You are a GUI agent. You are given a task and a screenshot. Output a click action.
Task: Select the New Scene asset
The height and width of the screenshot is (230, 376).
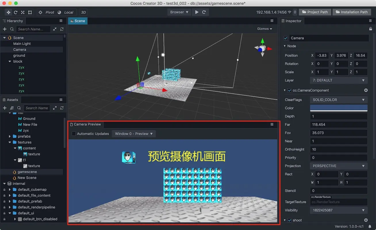(x=27, y=178)
